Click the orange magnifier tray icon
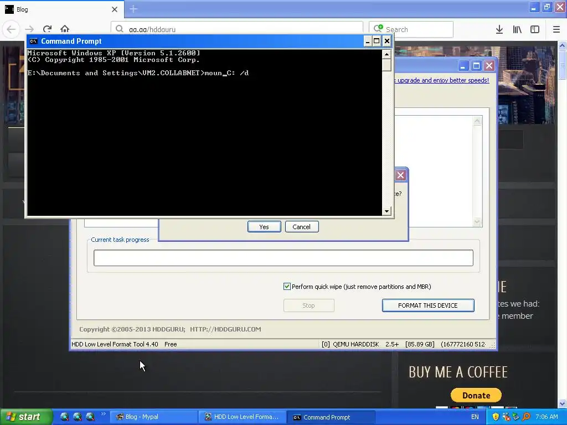Viewport: 567px width, 425px height. [x=526, y=417]
